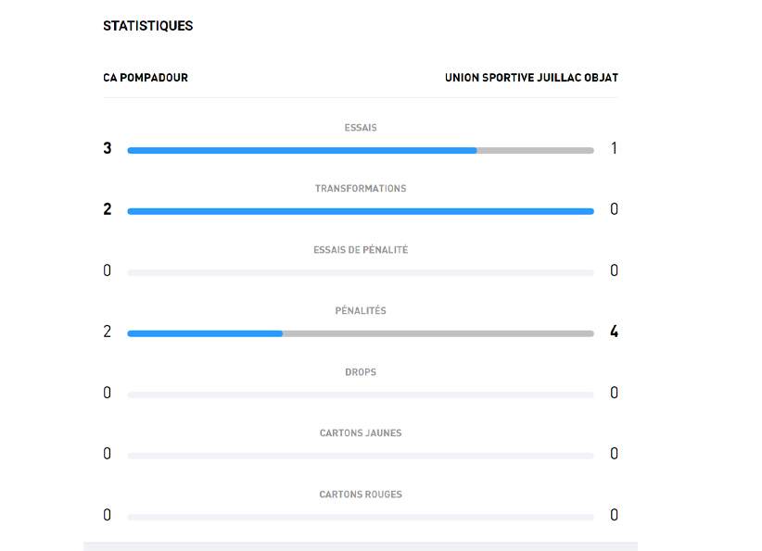
Task: Select the CARTONS JAUNES label
Action: 361,433
